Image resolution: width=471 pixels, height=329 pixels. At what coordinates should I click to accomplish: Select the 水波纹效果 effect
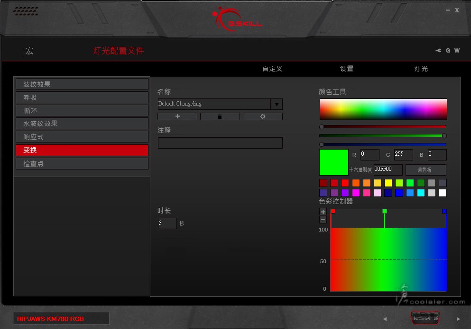pyautogui.click(x=82, y=124)
